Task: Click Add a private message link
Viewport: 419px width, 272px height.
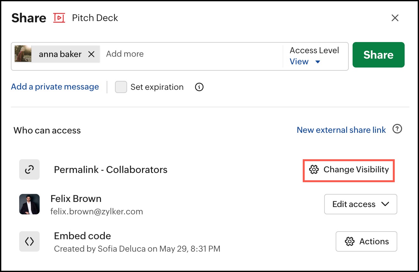Action: (x=55, y=87)
